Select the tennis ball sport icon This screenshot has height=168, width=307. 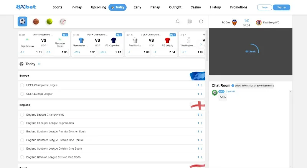[x=50, y=21]
